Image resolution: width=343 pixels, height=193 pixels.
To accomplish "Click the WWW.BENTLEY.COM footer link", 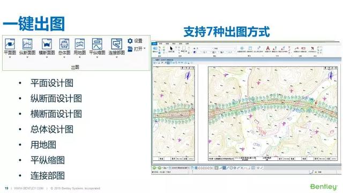I will click(28, 188).
